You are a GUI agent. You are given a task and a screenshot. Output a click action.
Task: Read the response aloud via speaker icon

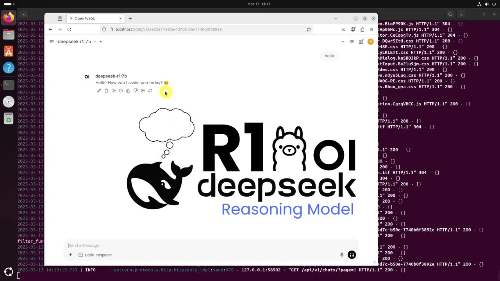click(x=113, y=91)
